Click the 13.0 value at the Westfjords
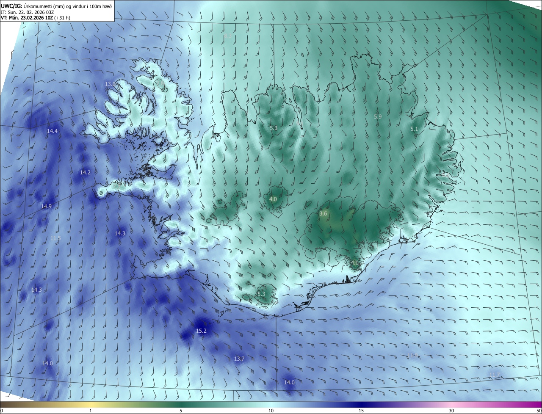 tap(110, 84)
